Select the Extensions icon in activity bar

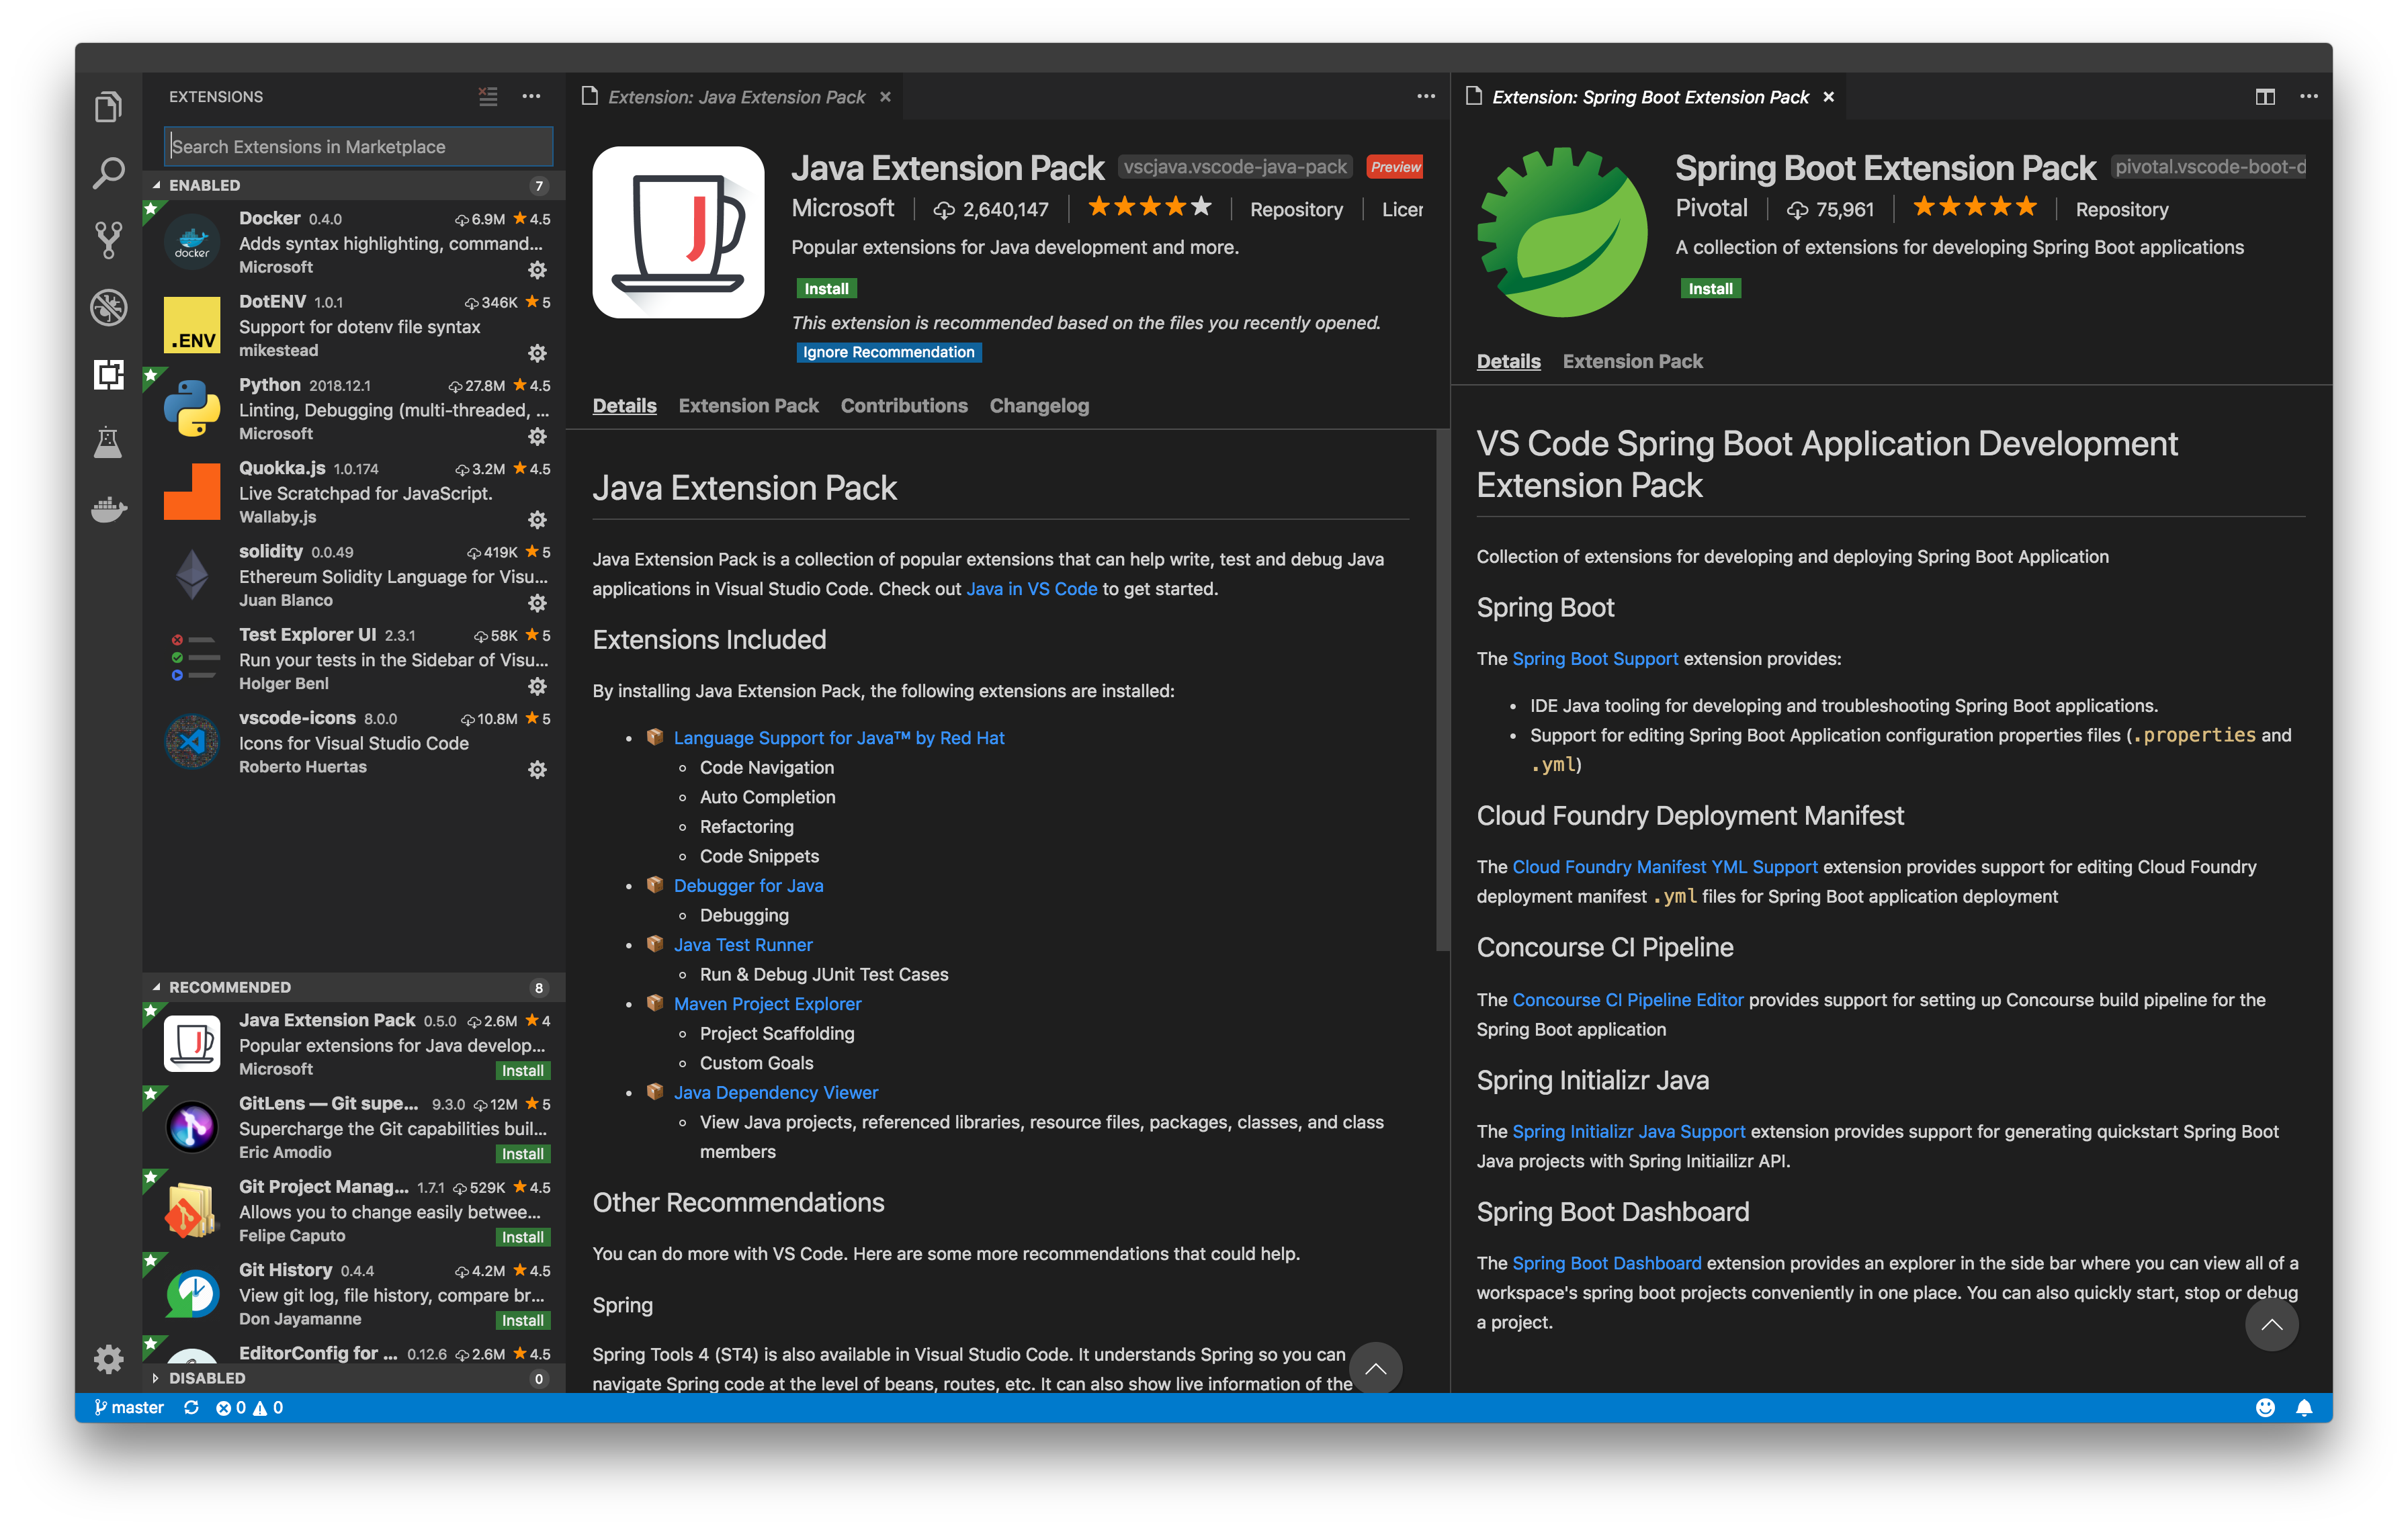pyautogui.click(x=108, y=375)
